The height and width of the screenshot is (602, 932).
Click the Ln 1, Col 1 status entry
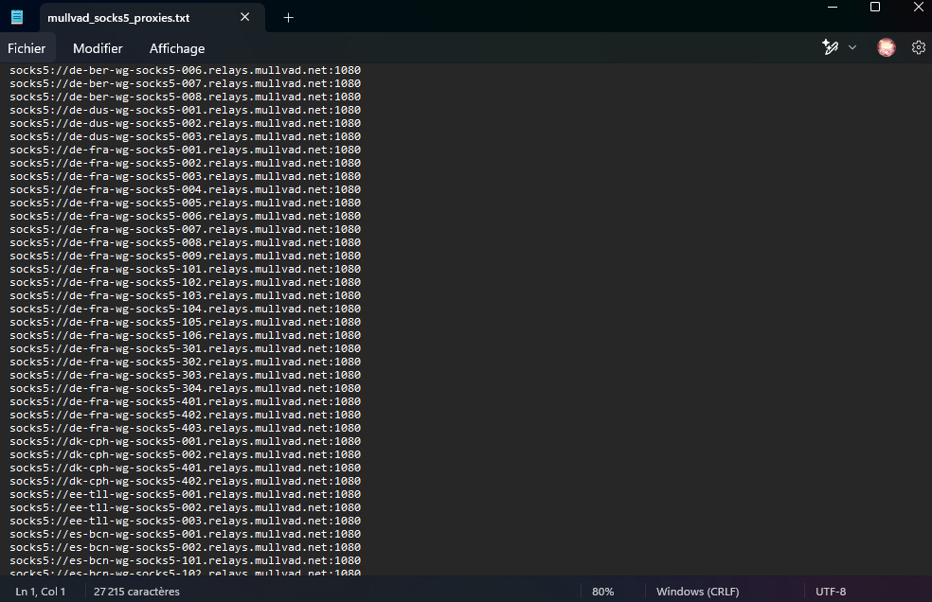point(41,592)
